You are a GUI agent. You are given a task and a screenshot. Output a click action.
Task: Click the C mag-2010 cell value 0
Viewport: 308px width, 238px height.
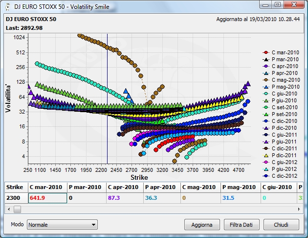[200, 198]
